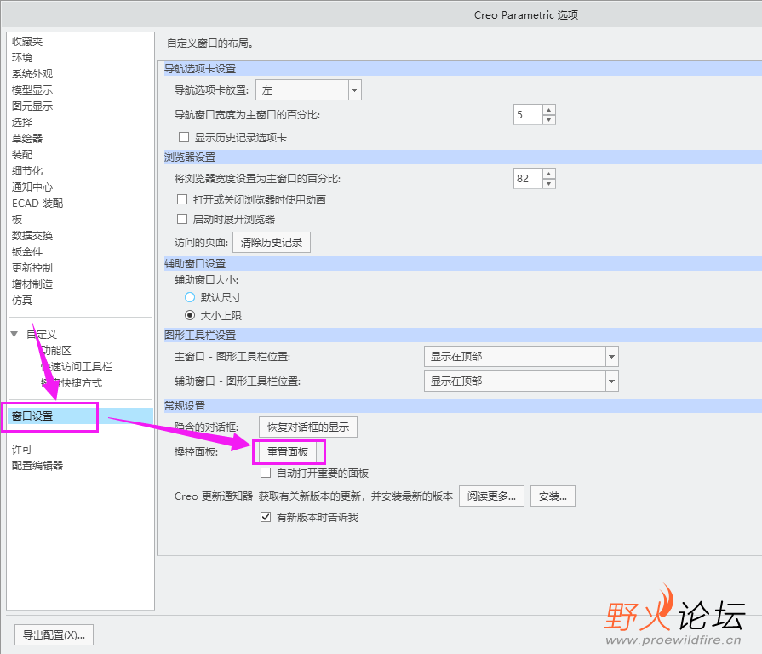Select the 默认尺寸 radio button
The width and height of the screenshot is (762, 654).
pyautogui.click(x=190, y=297)
